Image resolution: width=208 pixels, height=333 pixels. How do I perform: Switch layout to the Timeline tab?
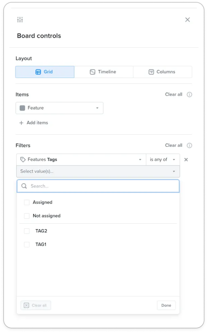[104, 72]
